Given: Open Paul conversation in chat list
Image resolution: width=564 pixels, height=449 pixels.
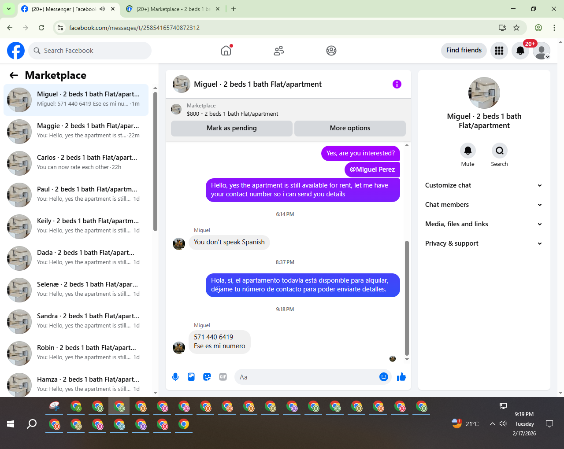Looking at the screenshot, I should [x=76, y=195].
